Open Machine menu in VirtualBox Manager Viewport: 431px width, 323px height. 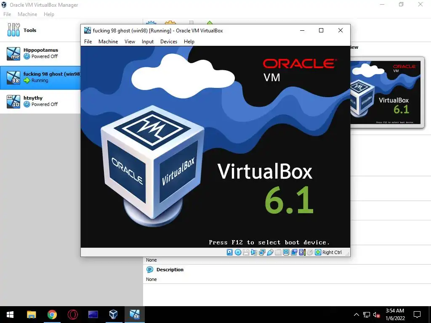(27, 14)
